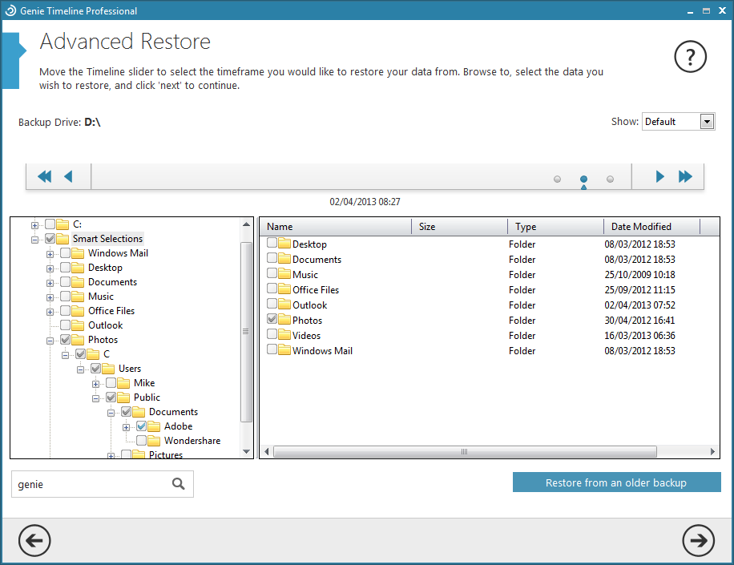The height and width of the screenshot is (565, 734).
Task: Collapse the Smart Selections tree node
Action: coord(35,240)
